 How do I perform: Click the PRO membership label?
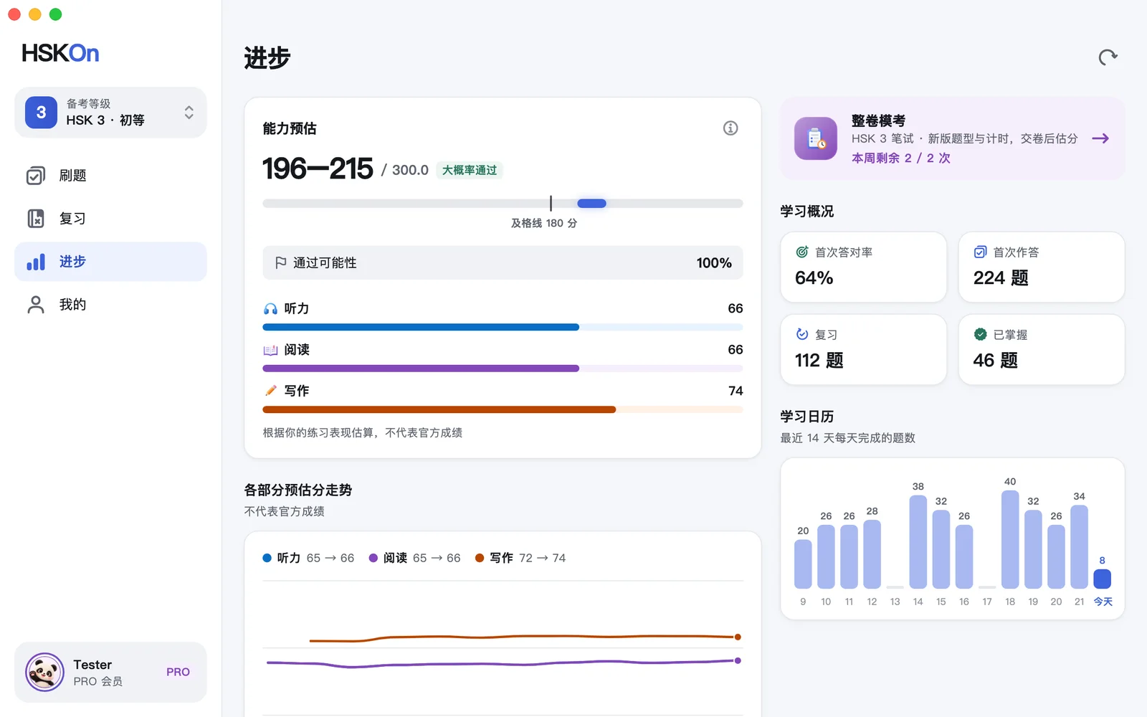[x=178, y=672]
